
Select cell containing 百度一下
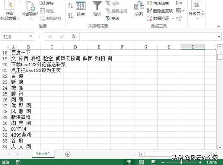(x=14, y=53)
